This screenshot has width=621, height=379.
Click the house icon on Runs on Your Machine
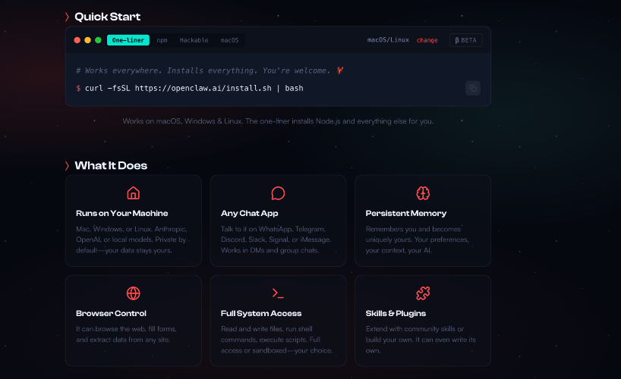coord(134,193)
